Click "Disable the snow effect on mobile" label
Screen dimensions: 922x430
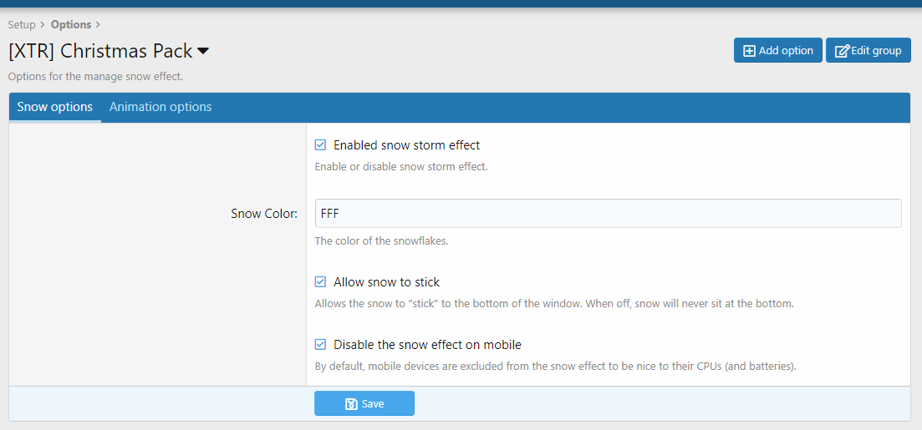[427, 344]
